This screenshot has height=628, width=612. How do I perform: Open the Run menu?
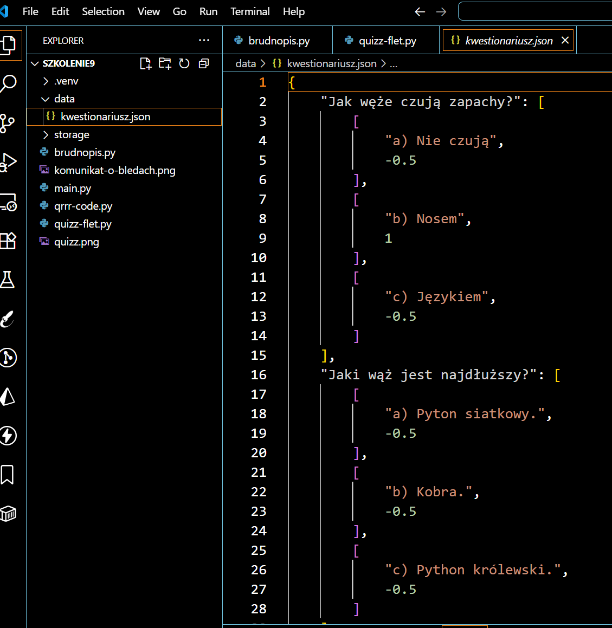pos(208,11)
